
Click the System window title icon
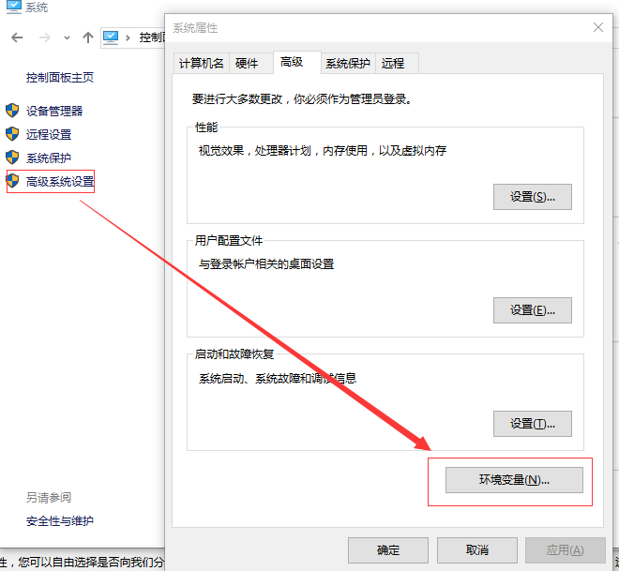[x=14, y=7]
